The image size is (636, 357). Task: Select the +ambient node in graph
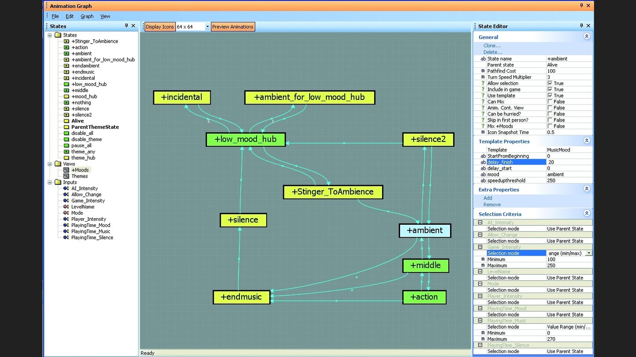425,231
